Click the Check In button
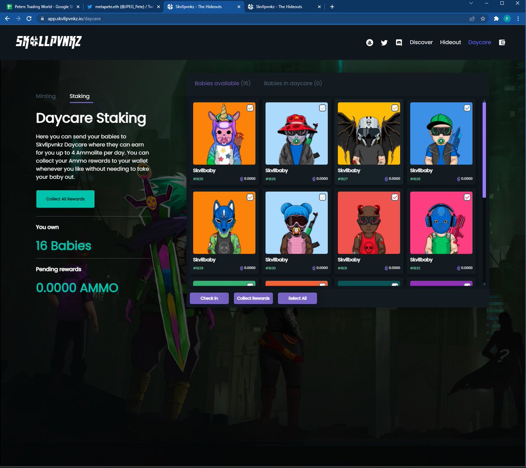Viewport: 526px width, 468px height. pos(209,298)
